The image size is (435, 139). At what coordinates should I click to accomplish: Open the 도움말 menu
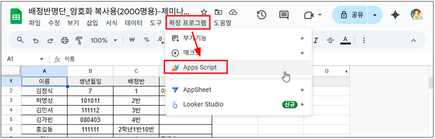click(x=223, y=23)
